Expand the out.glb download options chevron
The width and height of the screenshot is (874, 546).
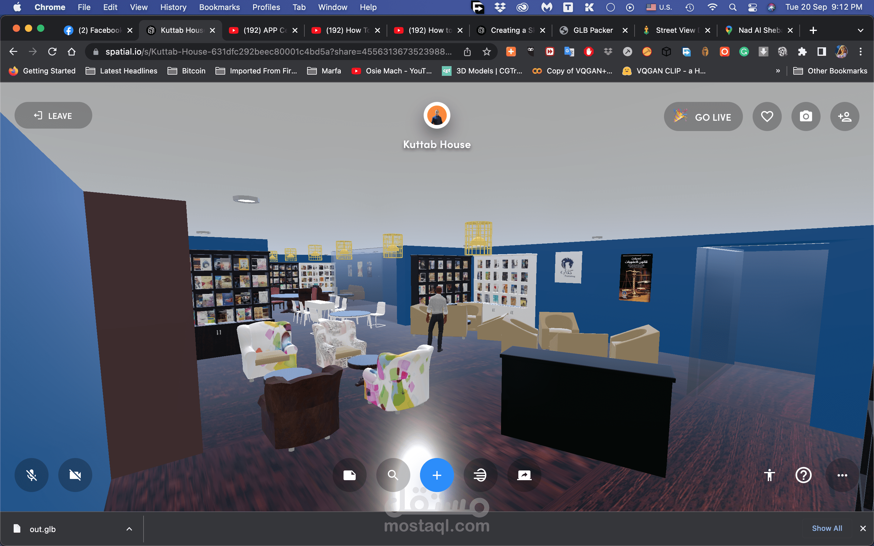pos(129,529)
